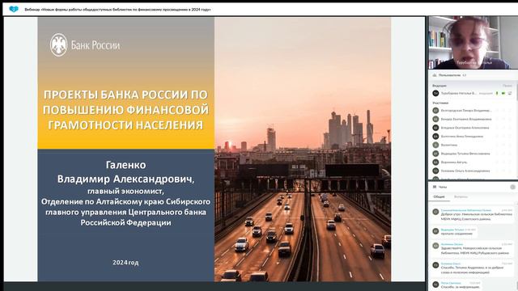Toggle the presenter's green camera icon
Image resolution: width=518 pixels, height=291 pixels.
click(503, 94)
